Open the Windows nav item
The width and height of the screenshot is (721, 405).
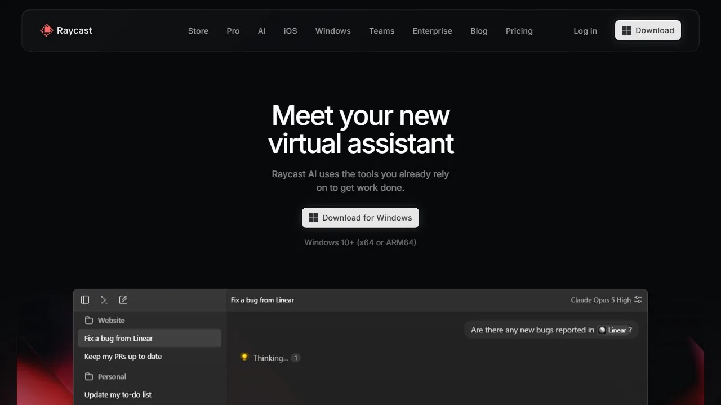pyautogui.click(x=333, y=31)
